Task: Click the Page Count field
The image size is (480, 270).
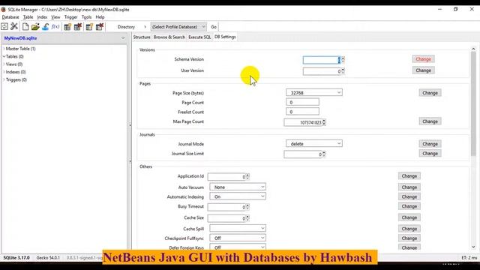Action: click(x=302, y=102)
